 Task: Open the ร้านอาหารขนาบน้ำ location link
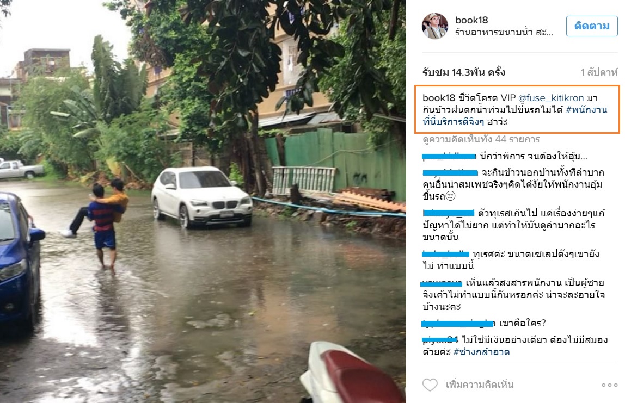(x=504, y=32)
